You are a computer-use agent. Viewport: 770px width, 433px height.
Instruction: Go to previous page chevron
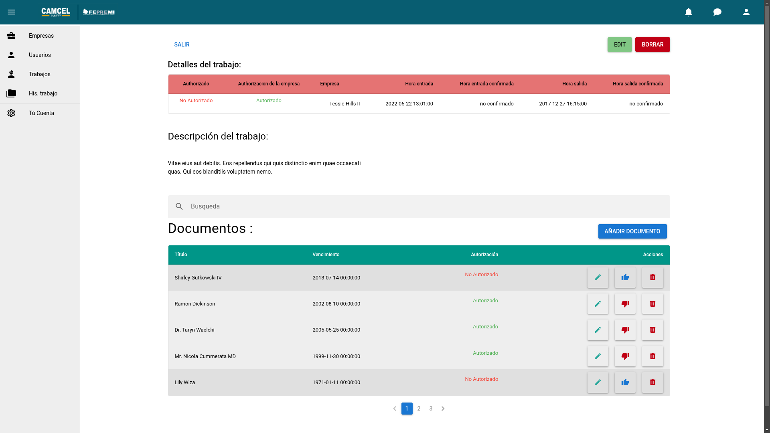(x=395, y=409)
